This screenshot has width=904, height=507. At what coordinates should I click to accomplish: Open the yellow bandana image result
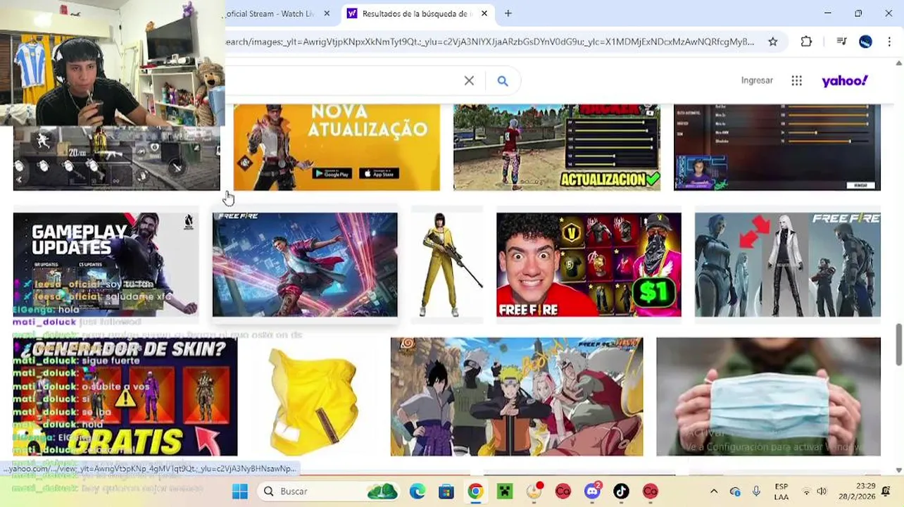[x=314, y=396]
